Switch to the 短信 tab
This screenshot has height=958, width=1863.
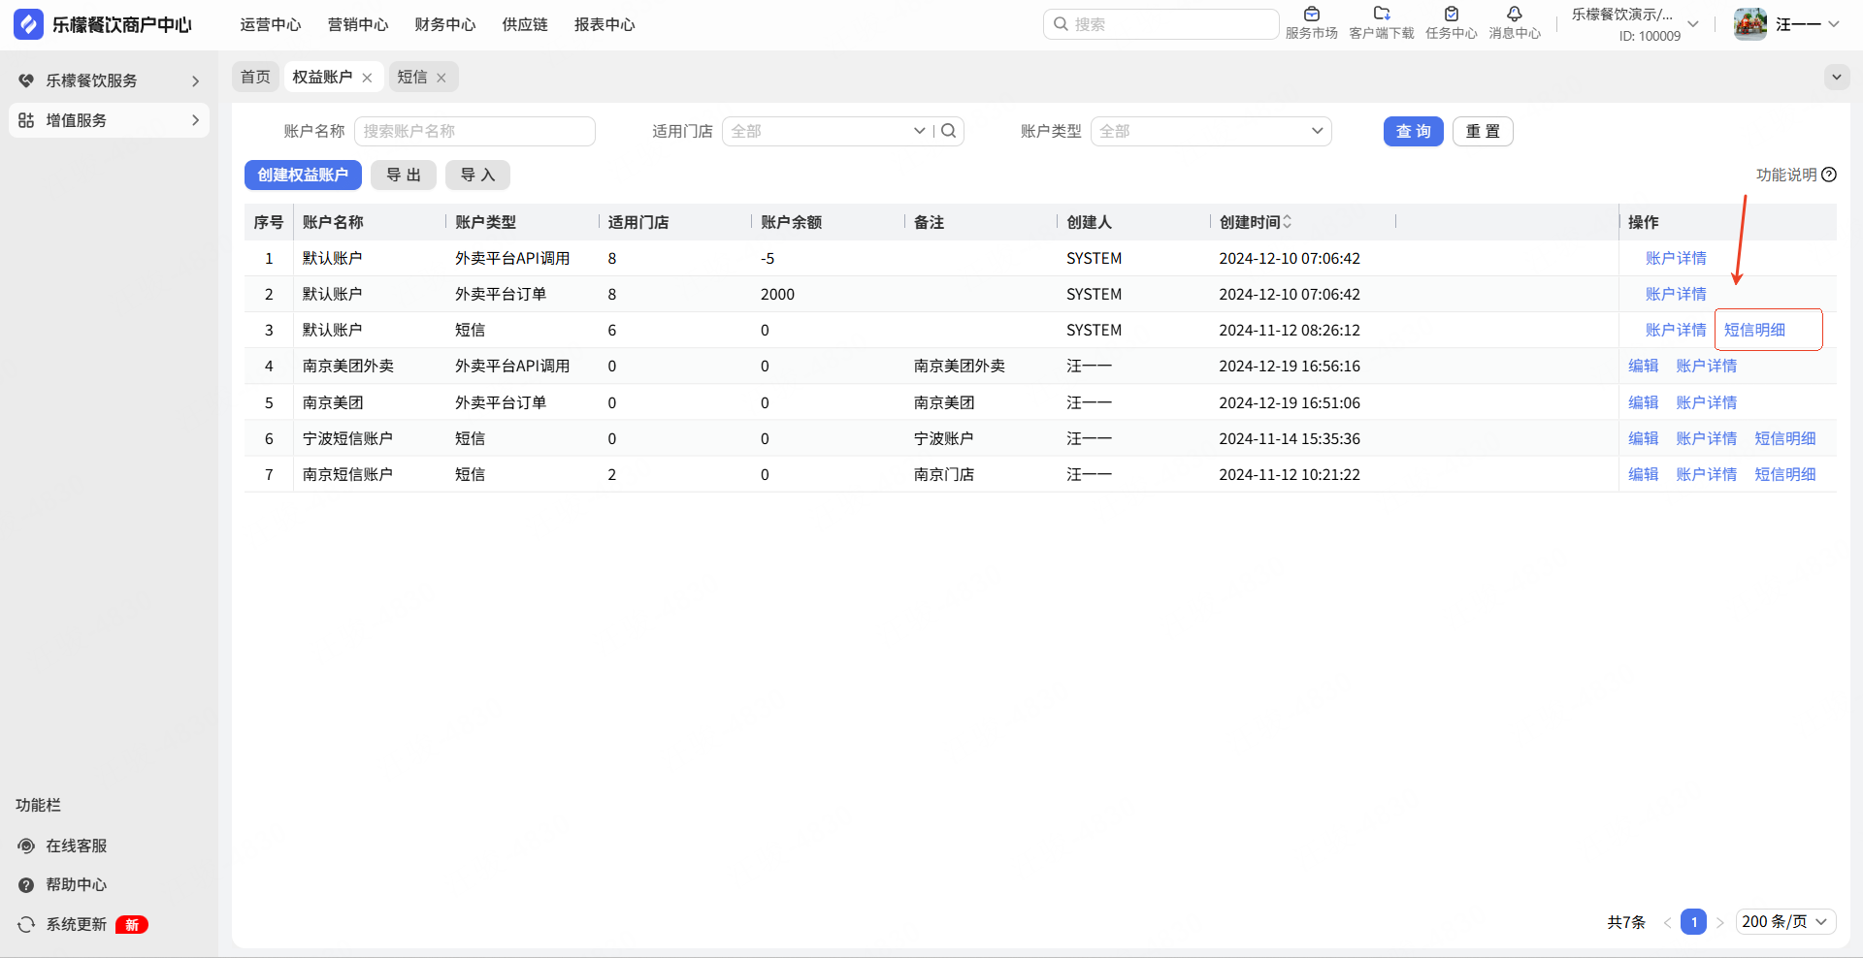coord(412,77)
